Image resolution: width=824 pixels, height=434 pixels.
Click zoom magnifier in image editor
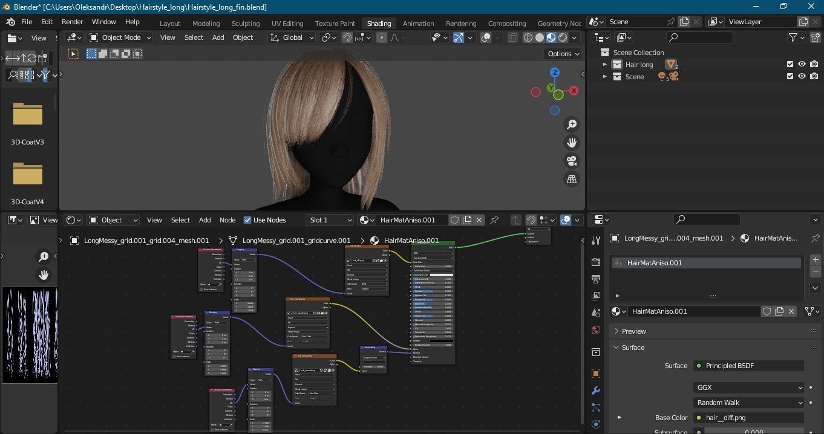tap(44, 257)
